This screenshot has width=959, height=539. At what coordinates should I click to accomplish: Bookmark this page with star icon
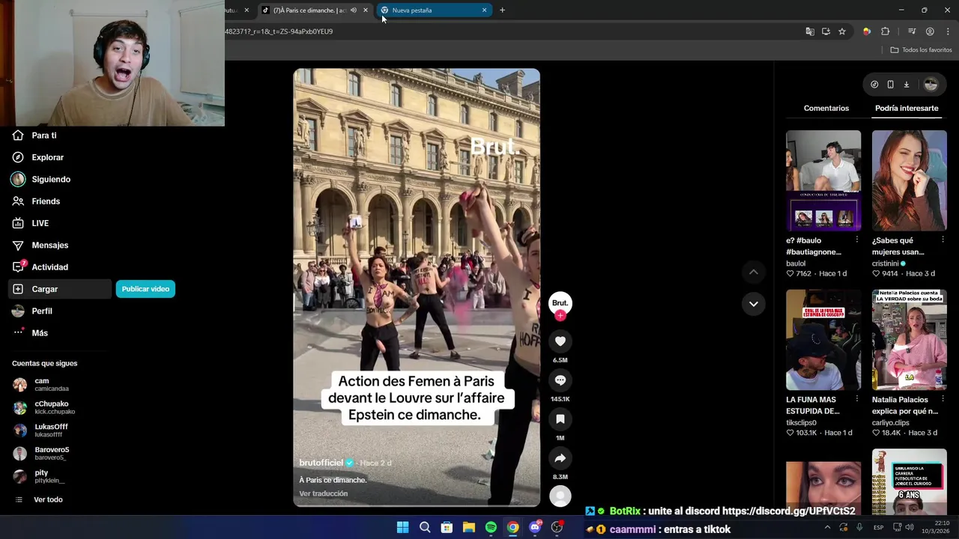pos(842,31)
